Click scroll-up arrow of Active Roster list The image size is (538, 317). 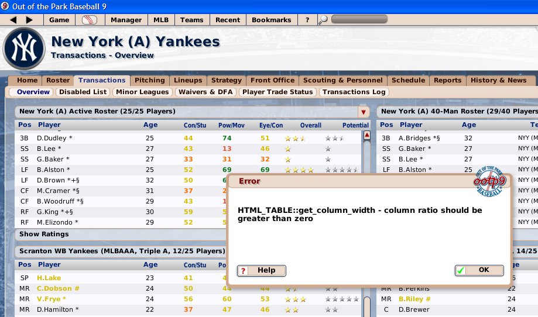click(x=367, y=135)
